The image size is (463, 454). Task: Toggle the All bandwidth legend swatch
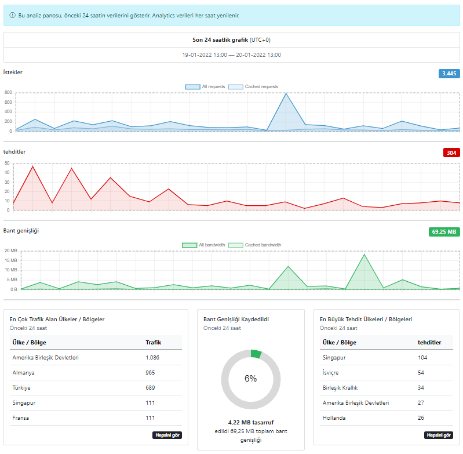coord(189,245)
